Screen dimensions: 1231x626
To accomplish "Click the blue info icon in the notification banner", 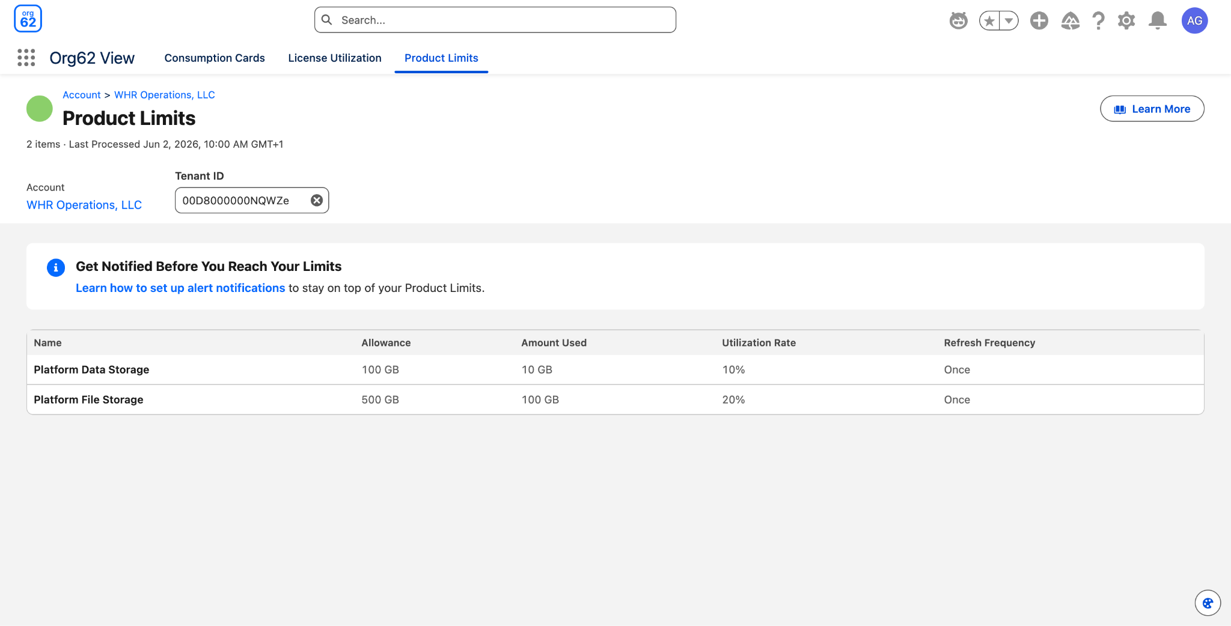I will pos(56,268).
